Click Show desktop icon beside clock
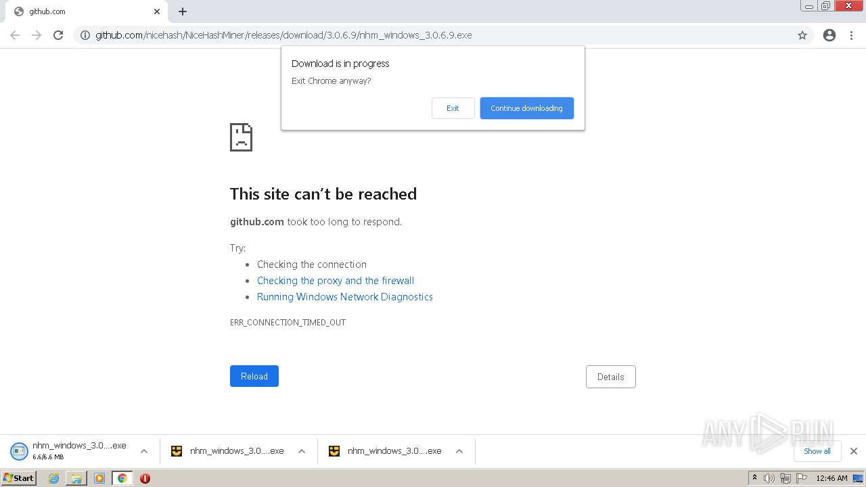Screen dimensions: 866x487 click(858, 478)
